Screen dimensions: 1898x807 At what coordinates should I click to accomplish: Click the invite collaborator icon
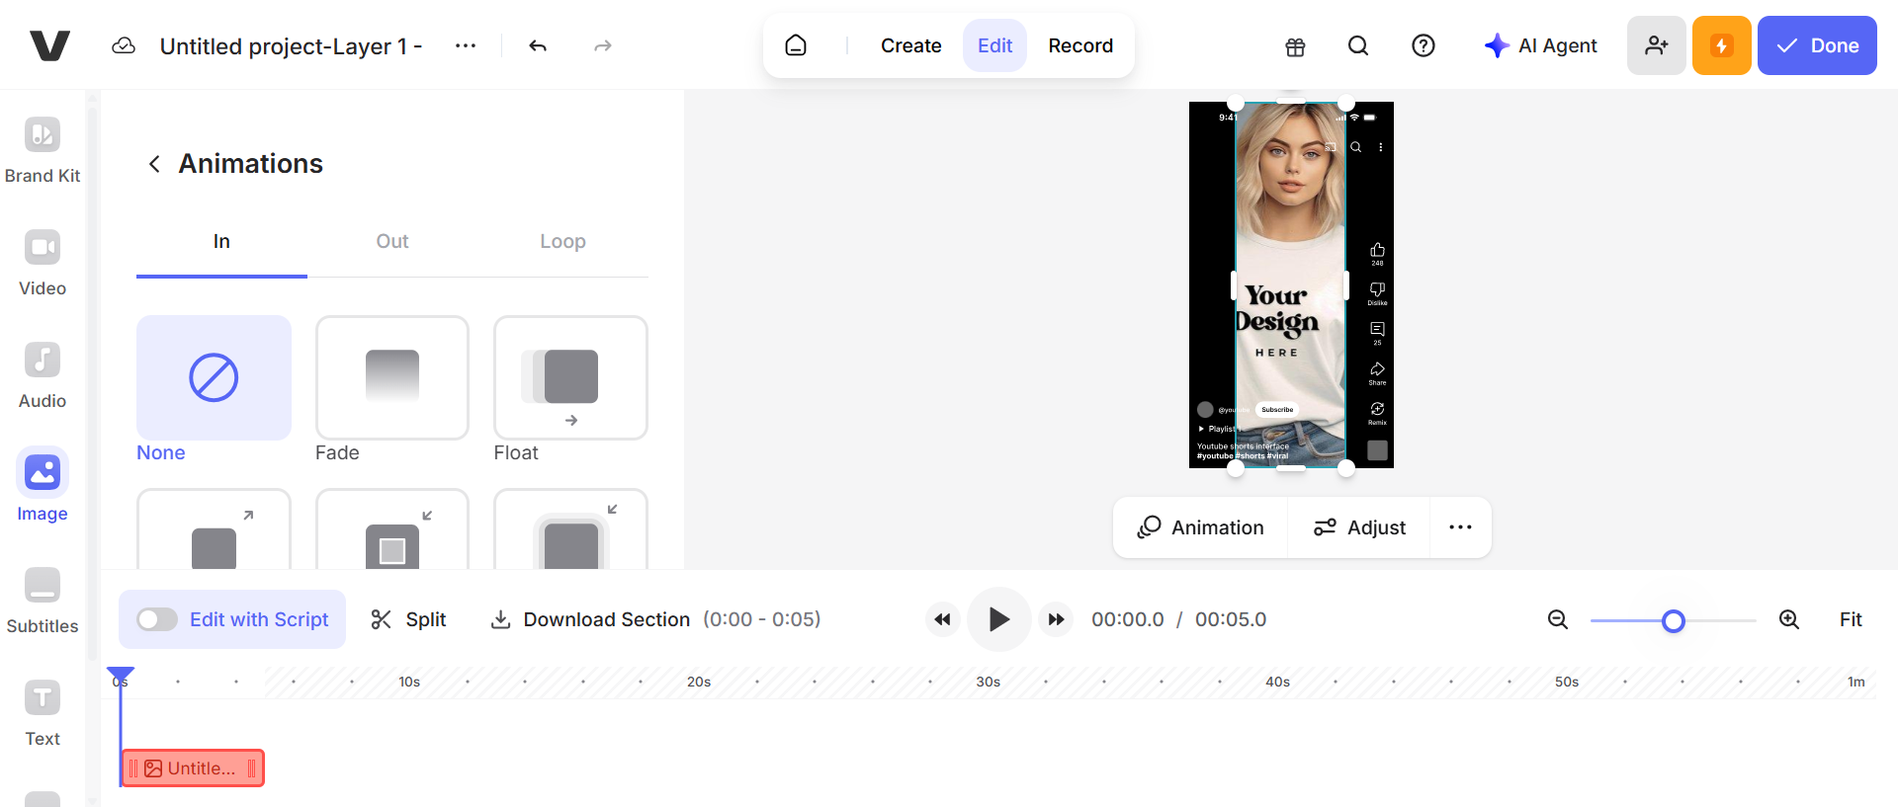[1657, 45]
